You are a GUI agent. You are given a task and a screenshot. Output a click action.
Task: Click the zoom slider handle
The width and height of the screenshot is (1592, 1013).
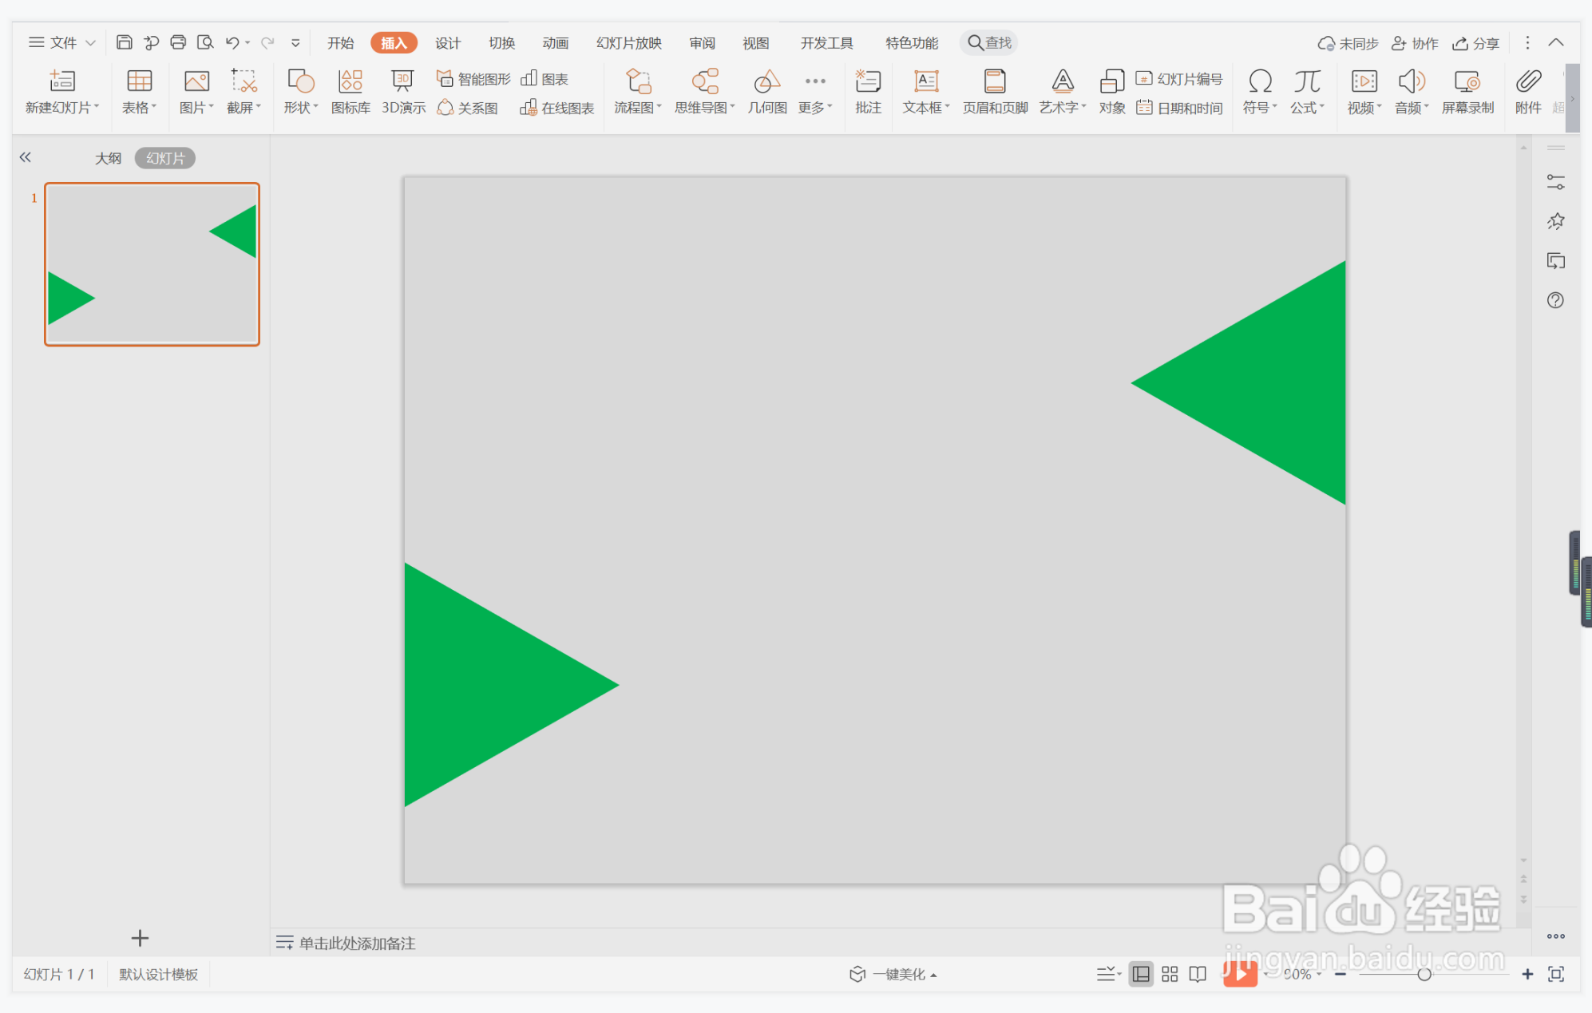tap(1424, 974)
